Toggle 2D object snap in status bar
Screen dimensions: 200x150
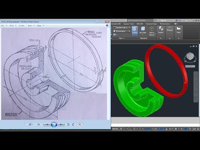(150, 129)
